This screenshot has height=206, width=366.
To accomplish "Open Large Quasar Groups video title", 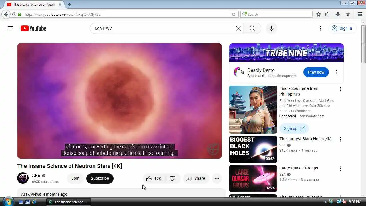I will tap(299, 168).
